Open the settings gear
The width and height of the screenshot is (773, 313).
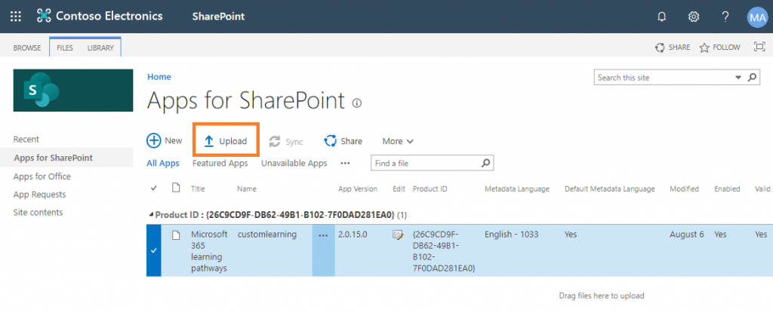[694, 17]
